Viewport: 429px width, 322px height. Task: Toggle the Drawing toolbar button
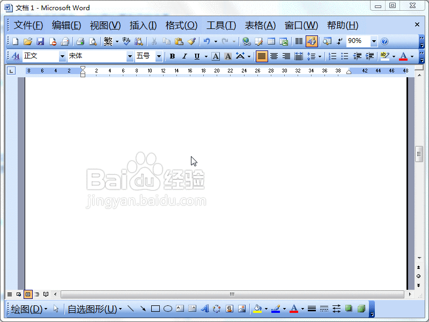312,41
